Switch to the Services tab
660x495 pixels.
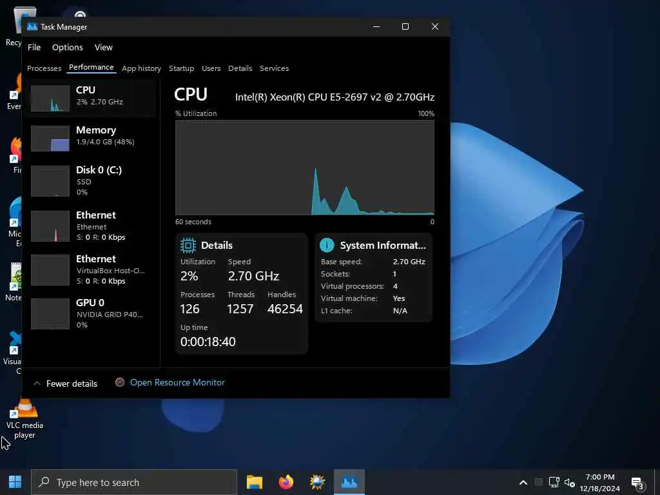pyautogui.click(x=274, y=68)
